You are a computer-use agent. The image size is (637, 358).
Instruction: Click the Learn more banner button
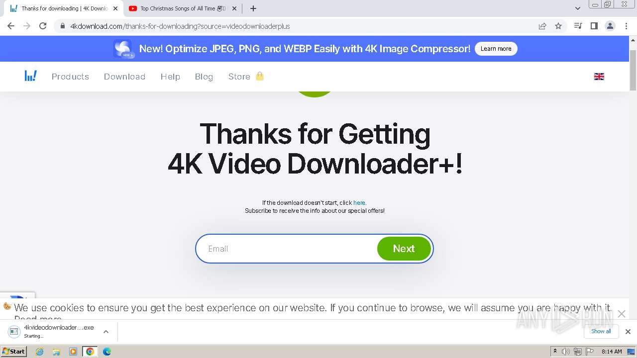496,49
